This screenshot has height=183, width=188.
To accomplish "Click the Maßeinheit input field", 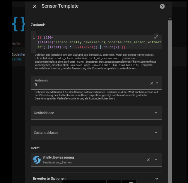I will tap(91, 84).
